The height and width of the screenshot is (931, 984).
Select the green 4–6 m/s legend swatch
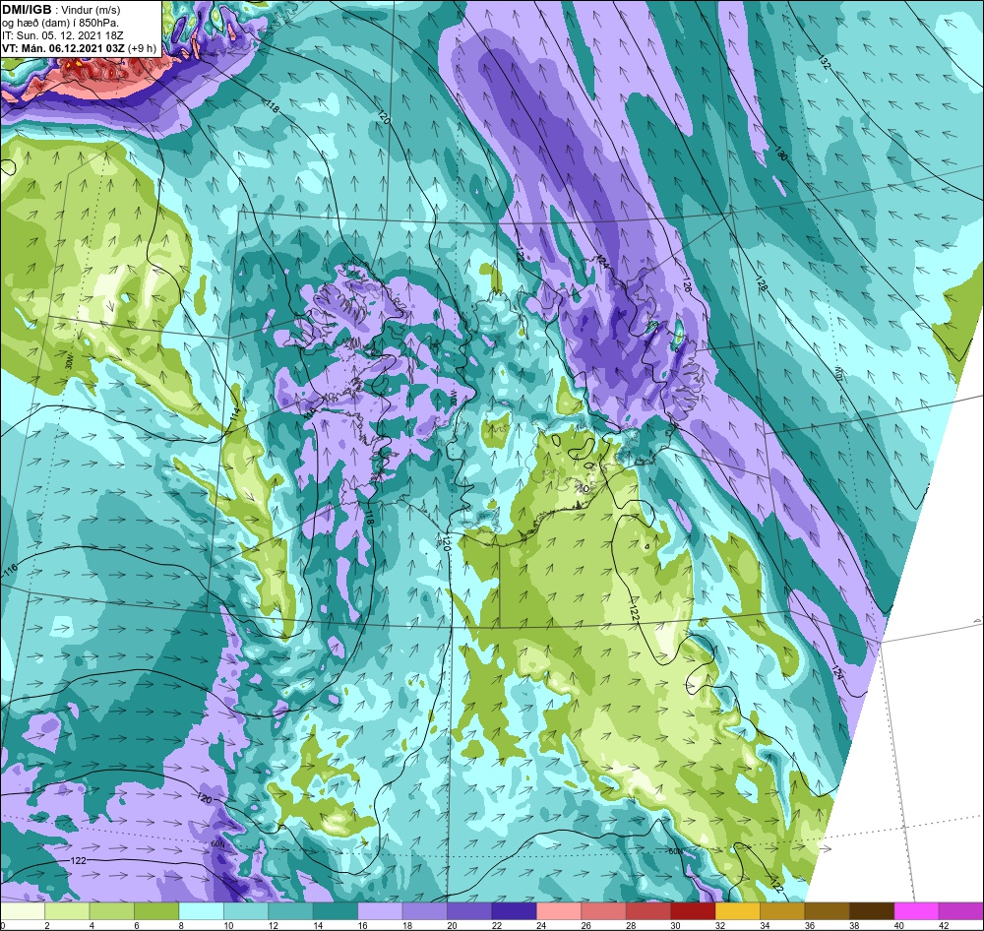point(112,910)
